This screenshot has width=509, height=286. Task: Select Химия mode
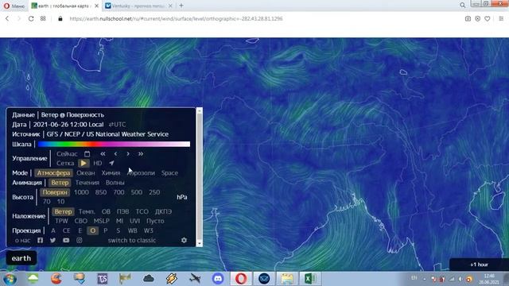pyautogui.click(x=111, y=173)
